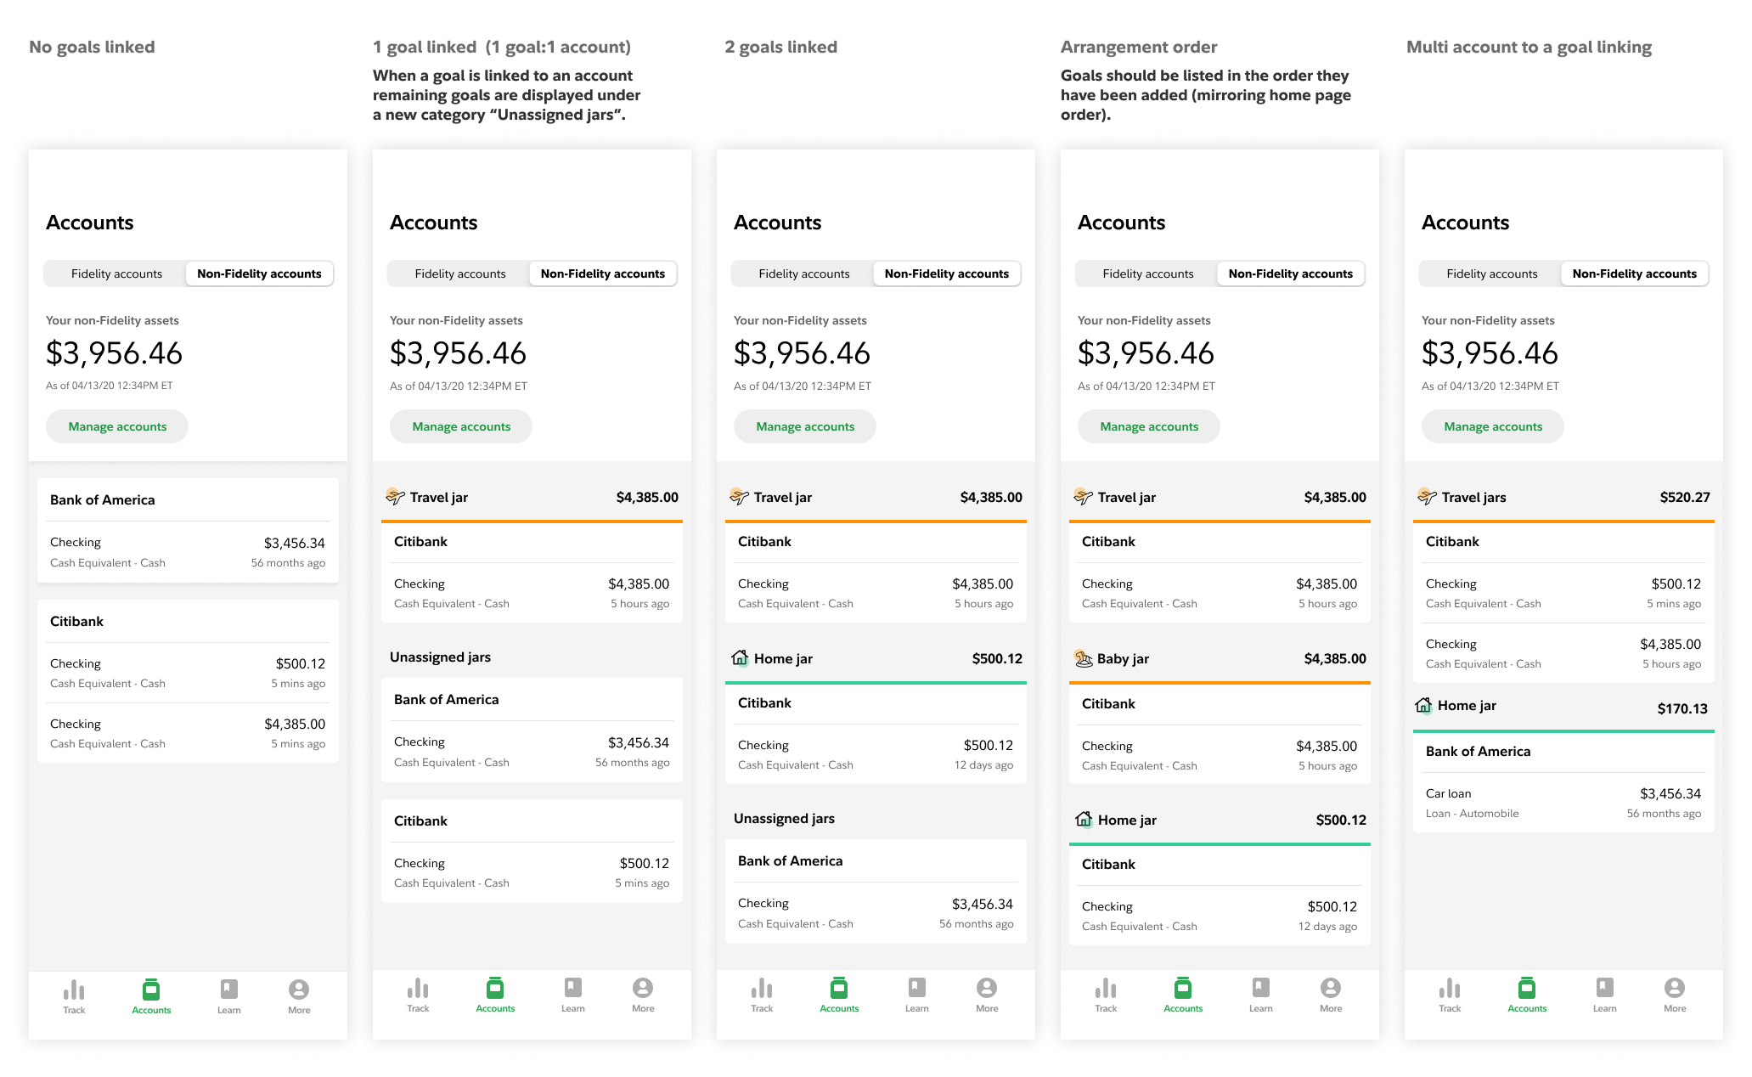Click the house icon beside the $170.13 Home jar
This screenshot has height=1077, width=1752.
[x=1424, y=706]
